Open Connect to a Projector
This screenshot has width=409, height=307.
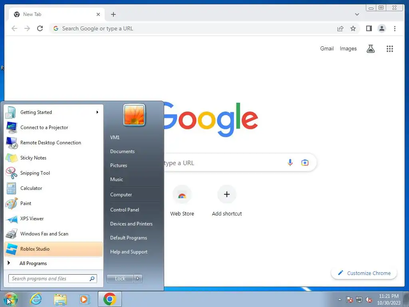pyautogui.click(x=54, y=128)
